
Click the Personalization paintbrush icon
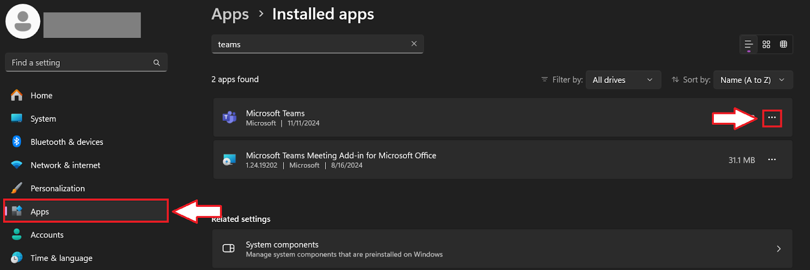click(17, 188)
